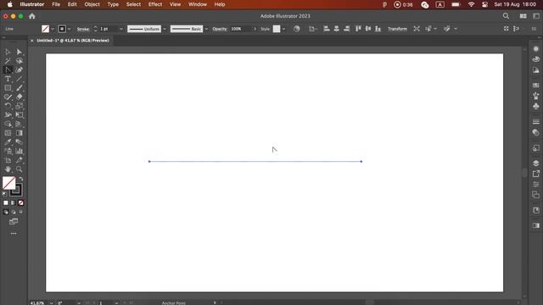The width and height of the screenshot is (543, 305).
Task: Select the Eyedropper tool
Action: point(8,141)
